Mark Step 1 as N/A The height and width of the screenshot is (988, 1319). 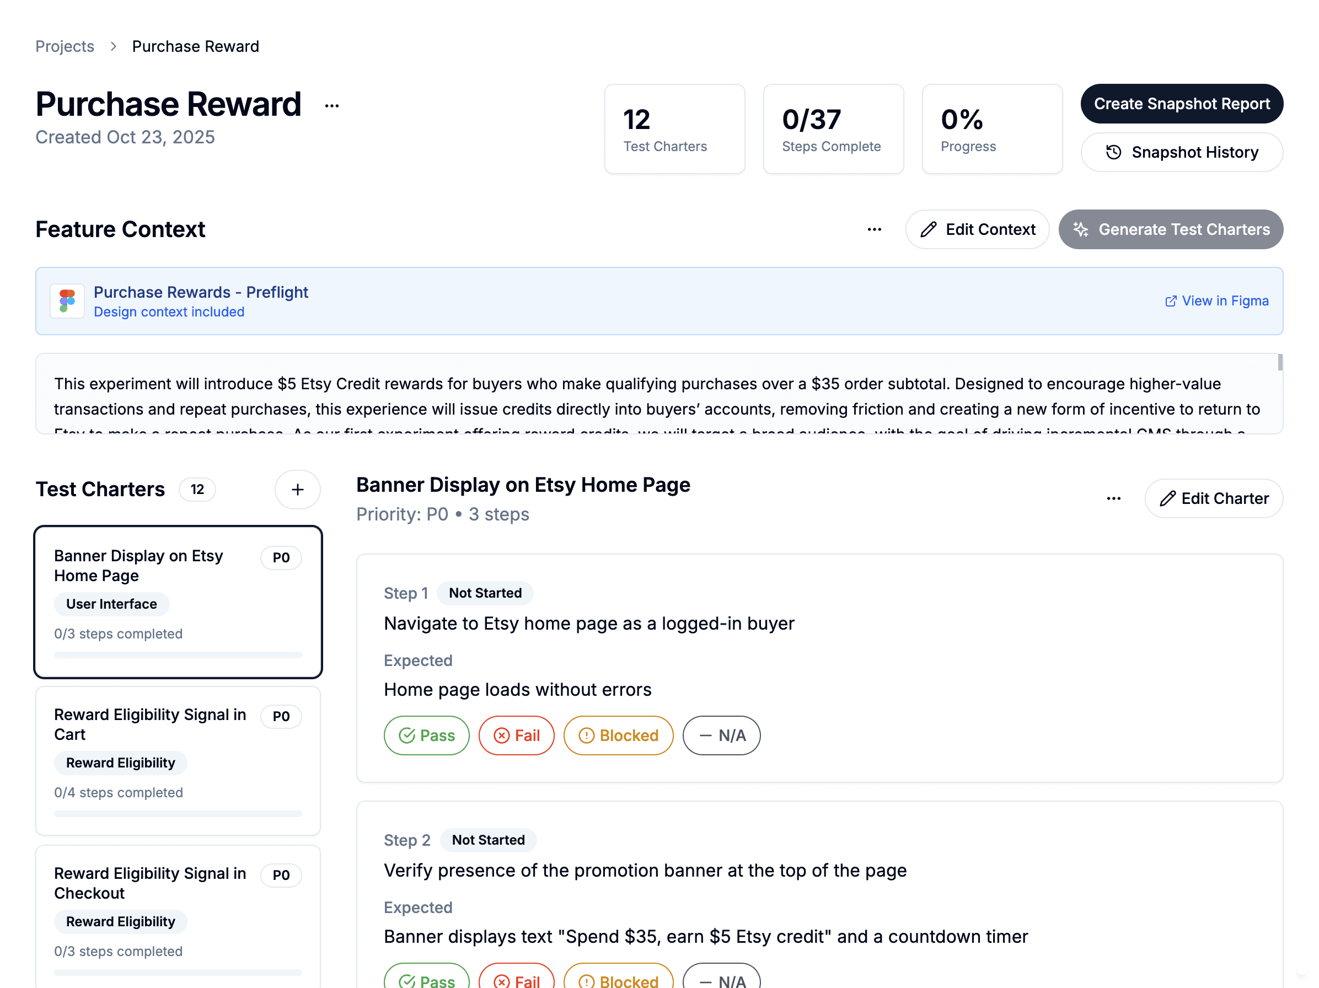[721, 735]
